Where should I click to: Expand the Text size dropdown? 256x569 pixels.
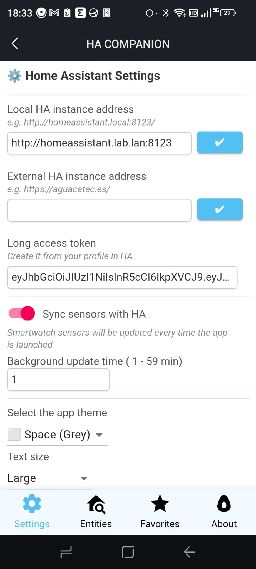click(49, 478)
